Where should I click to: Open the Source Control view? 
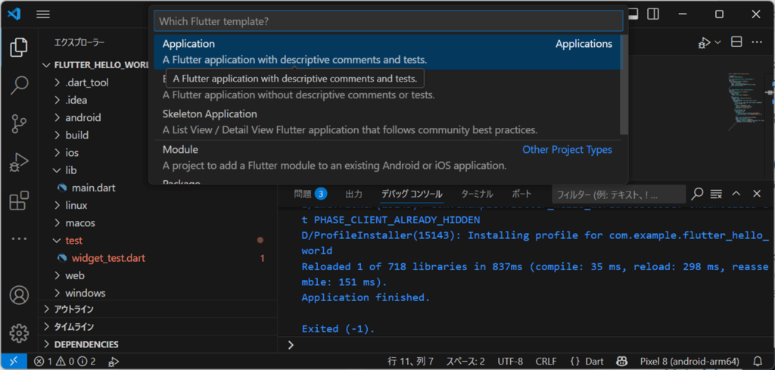[x=19, y=123]
